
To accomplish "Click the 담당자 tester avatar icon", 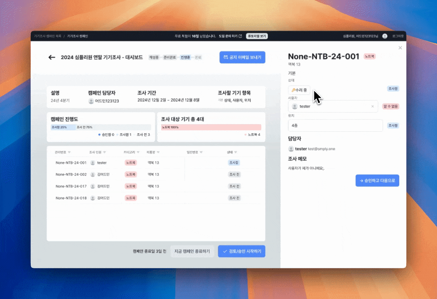I will tap(291, 149).
